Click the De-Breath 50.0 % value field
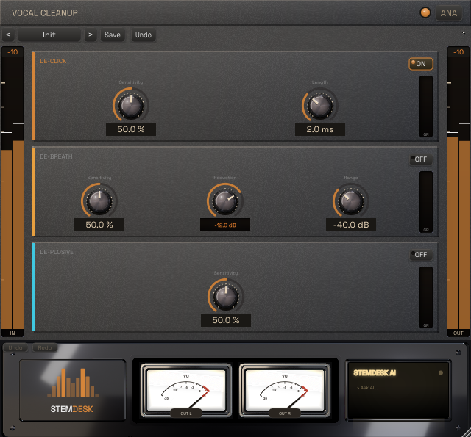 pyautogui.click(x=99, y=225)
